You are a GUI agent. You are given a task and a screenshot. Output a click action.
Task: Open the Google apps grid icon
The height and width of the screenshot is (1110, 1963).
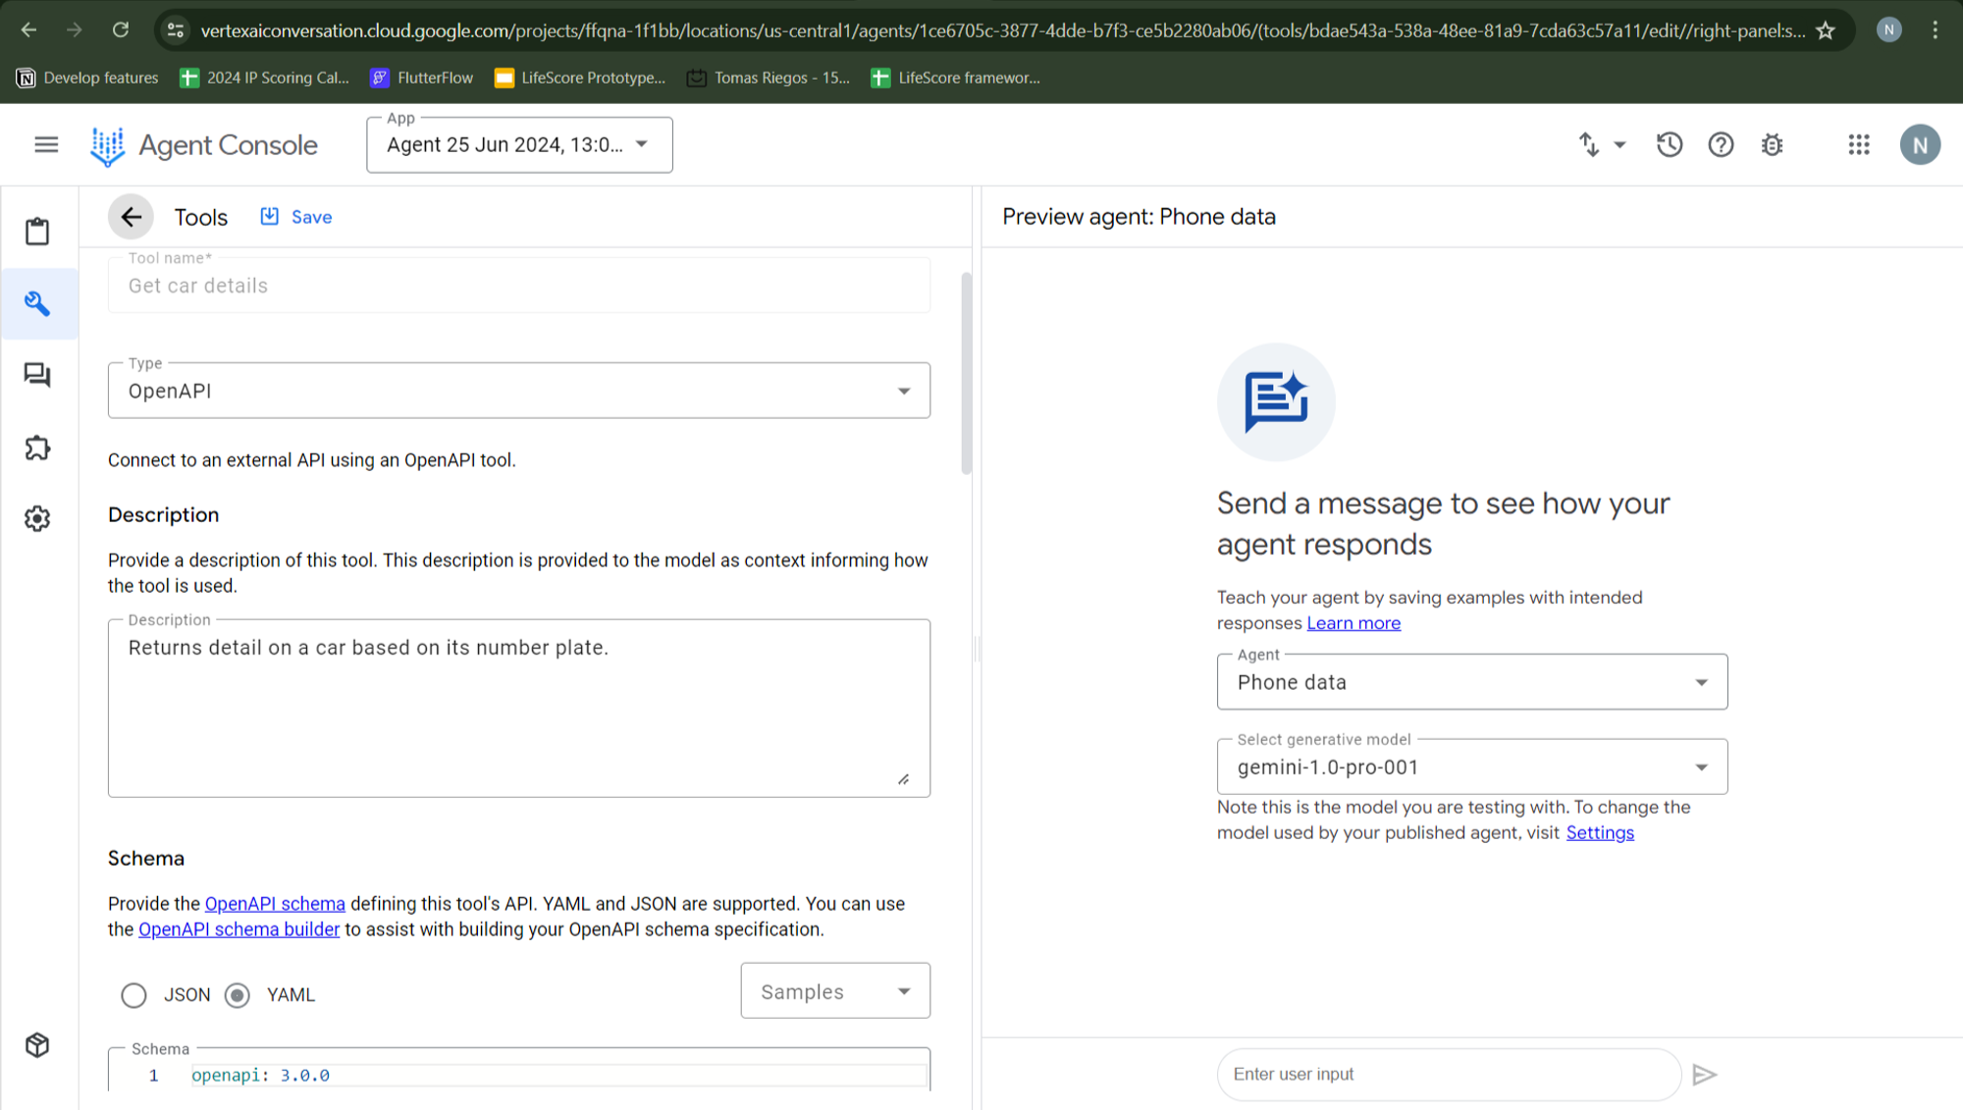point(1858,145)
